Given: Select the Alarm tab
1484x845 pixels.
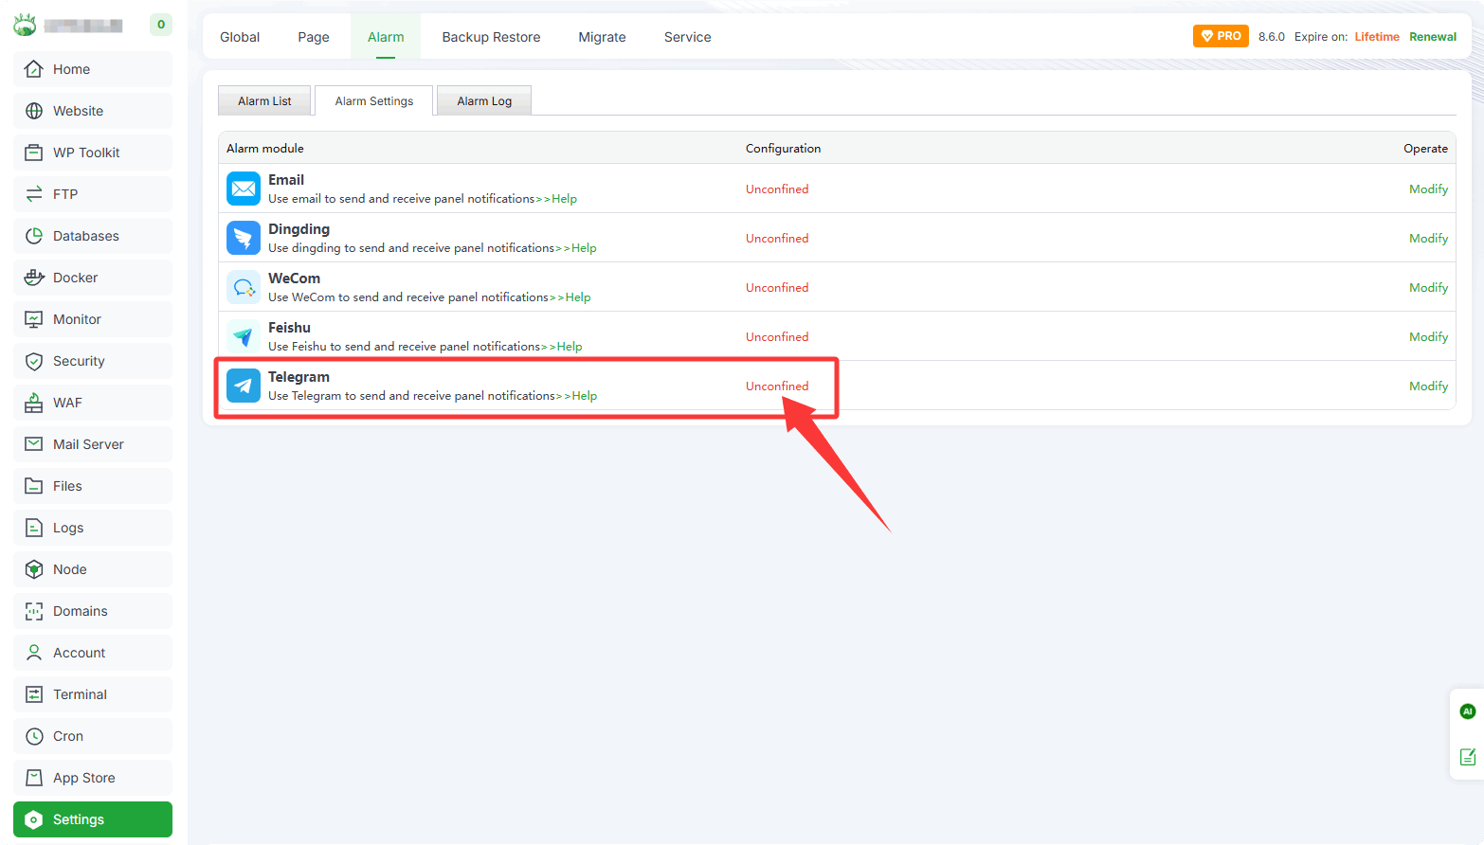Looking at the screenshot, I should [x=386, y=37].
